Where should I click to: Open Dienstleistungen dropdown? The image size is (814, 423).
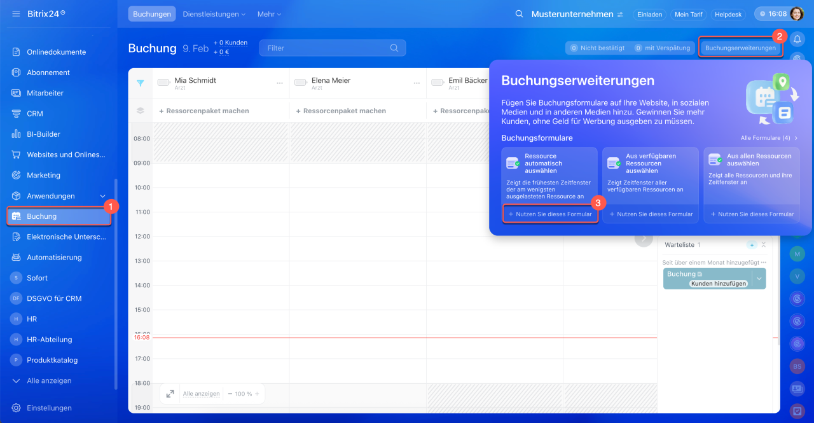(214, 14)
